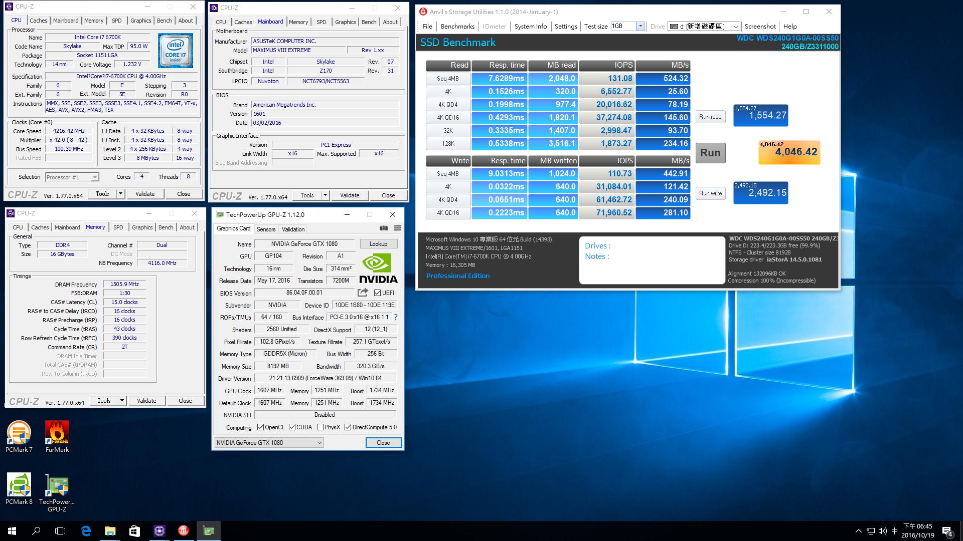Open the Benchmarks menu in Anvil's
963x541 pixels.
pos(457,27)
